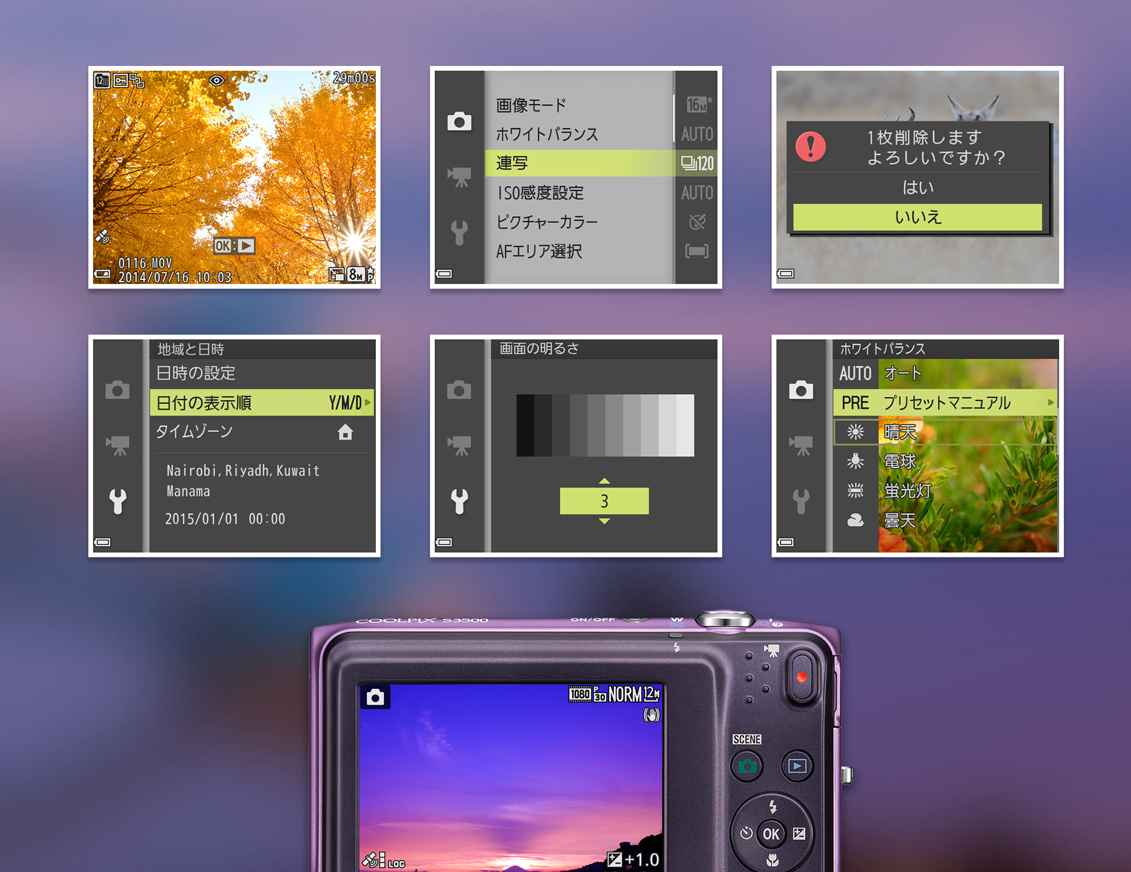Image resolution: width=1131 pixels, height=872 pixels.
Task: Select camera tab in 地域と日時 screen
Action: tap(118, 389)
